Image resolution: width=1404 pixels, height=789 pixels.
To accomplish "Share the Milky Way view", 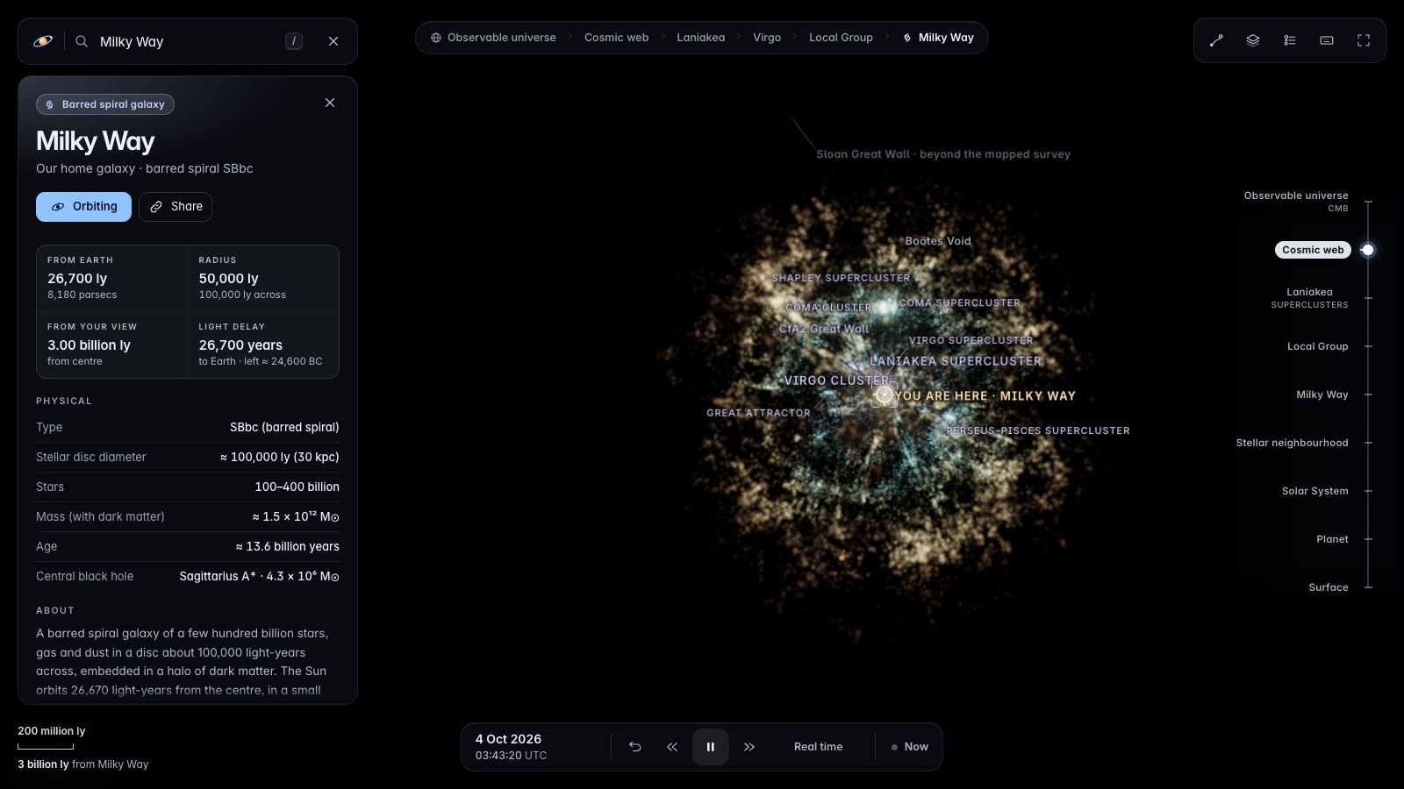I will pyautogui.click(x=175, y=207).
